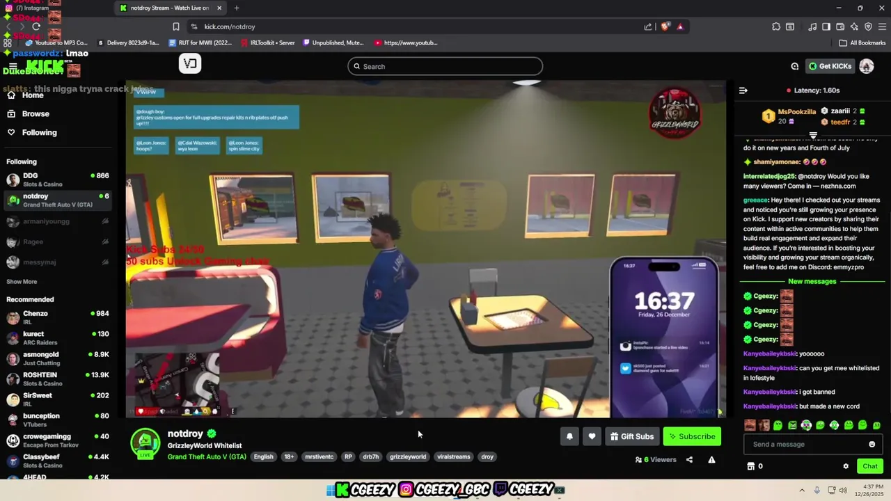Collapse the chat panel arrow icon
Screen dimensions: 891x501
pos(743,90)
